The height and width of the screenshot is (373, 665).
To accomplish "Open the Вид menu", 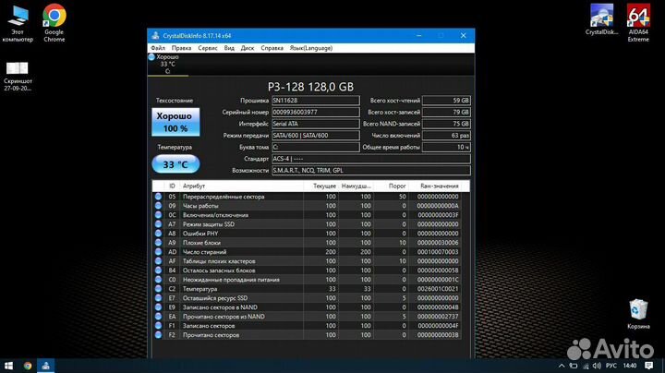I will coord(229,48).
